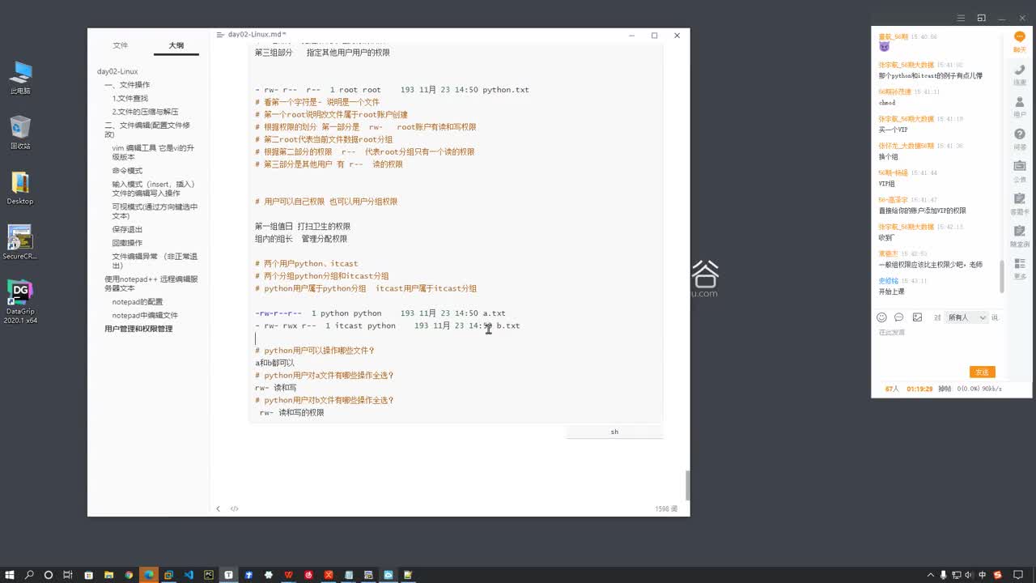1036x583 pixels.
Task: Open taskbar search magnifier
Action: tap(29, 575)
